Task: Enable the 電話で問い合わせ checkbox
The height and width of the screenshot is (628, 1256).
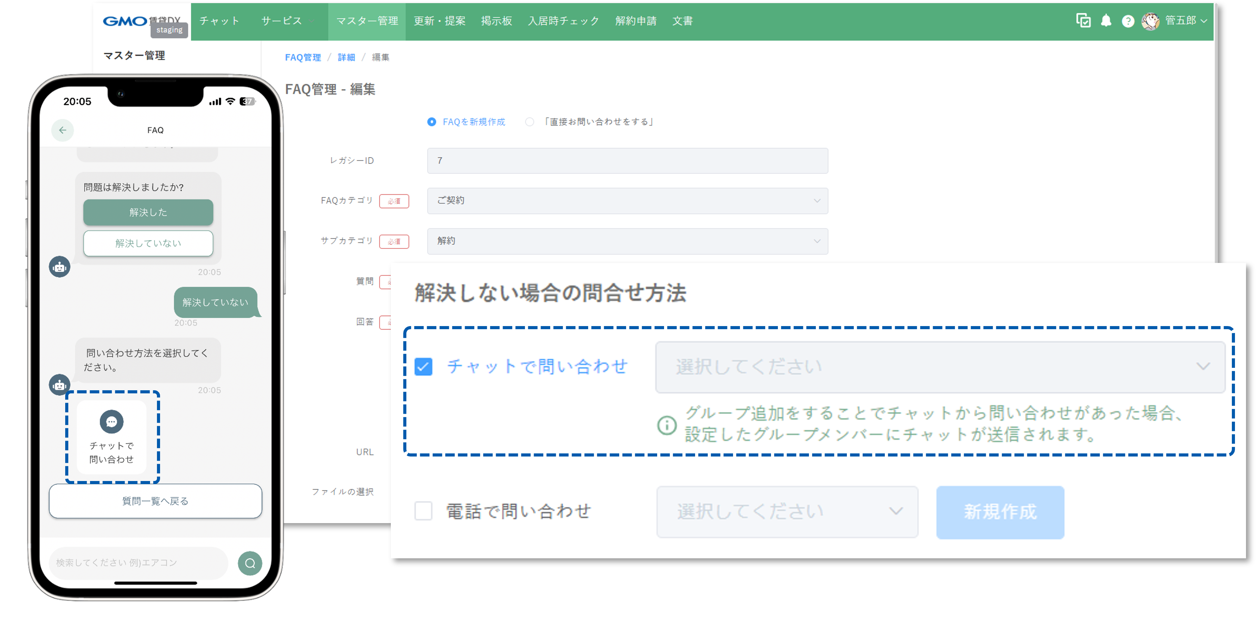Action: coord(424,511)
